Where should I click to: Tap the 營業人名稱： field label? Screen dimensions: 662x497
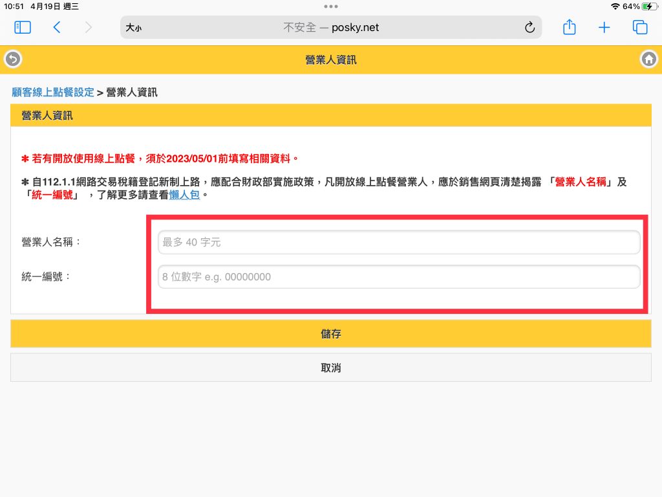click(x=50, y=242)
